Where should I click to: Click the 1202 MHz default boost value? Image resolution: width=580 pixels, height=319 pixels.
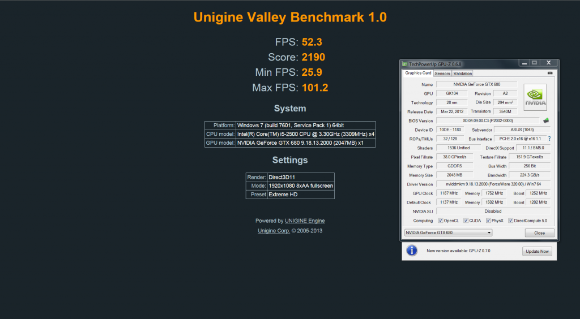tap(538, 202)
